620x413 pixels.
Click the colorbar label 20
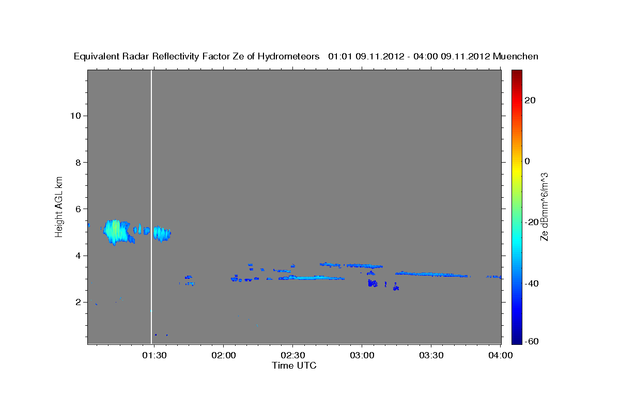click(530, 100)
